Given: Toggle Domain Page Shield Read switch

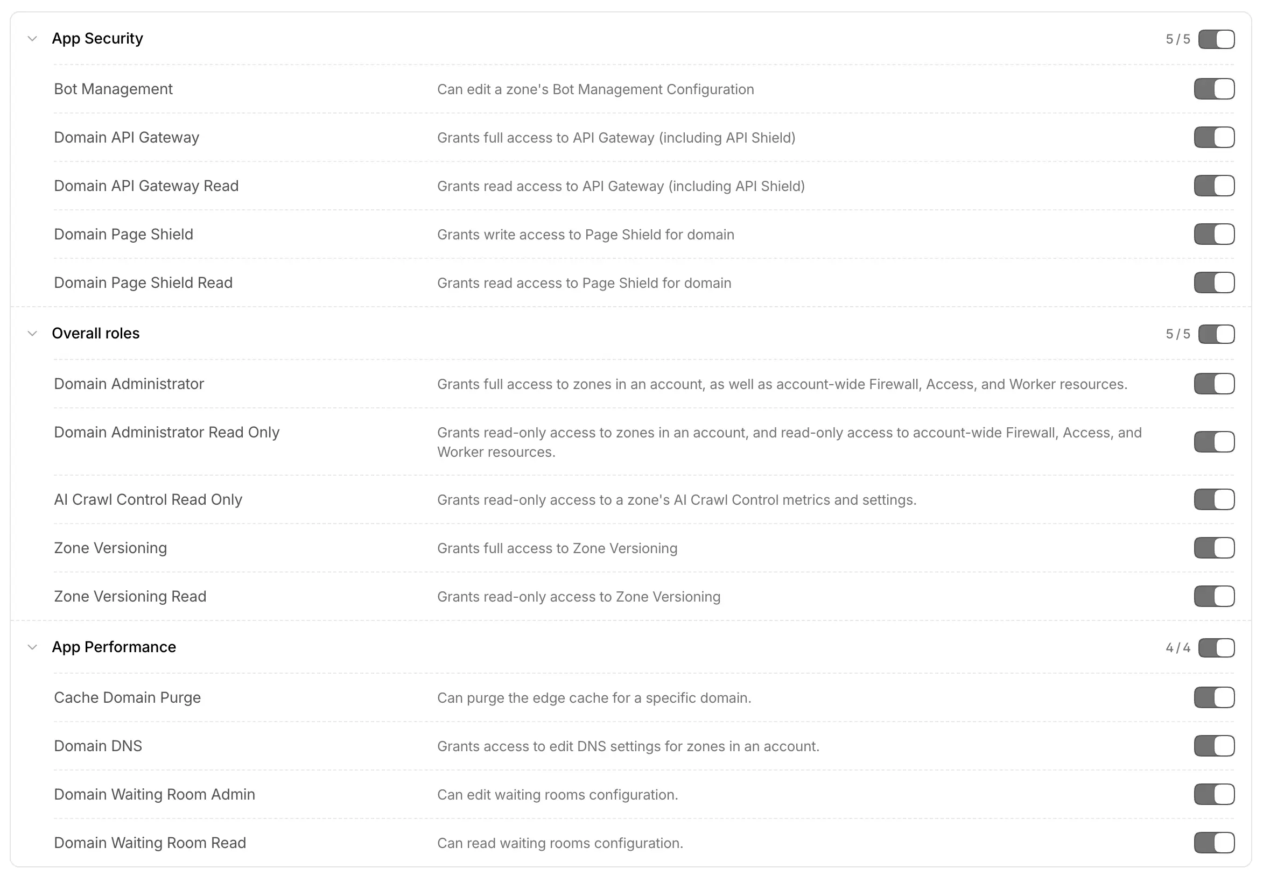Looking at the screenshot, I should point(1214,282).
